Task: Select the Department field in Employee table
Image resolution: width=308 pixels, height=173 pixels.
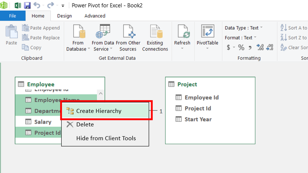Action: tap(38, 111)
